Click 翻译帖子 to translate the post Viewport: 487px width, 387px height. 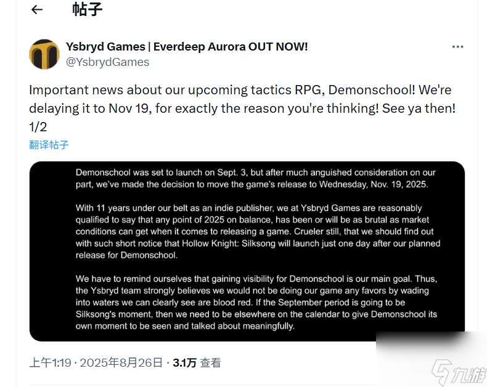(49, 145)
